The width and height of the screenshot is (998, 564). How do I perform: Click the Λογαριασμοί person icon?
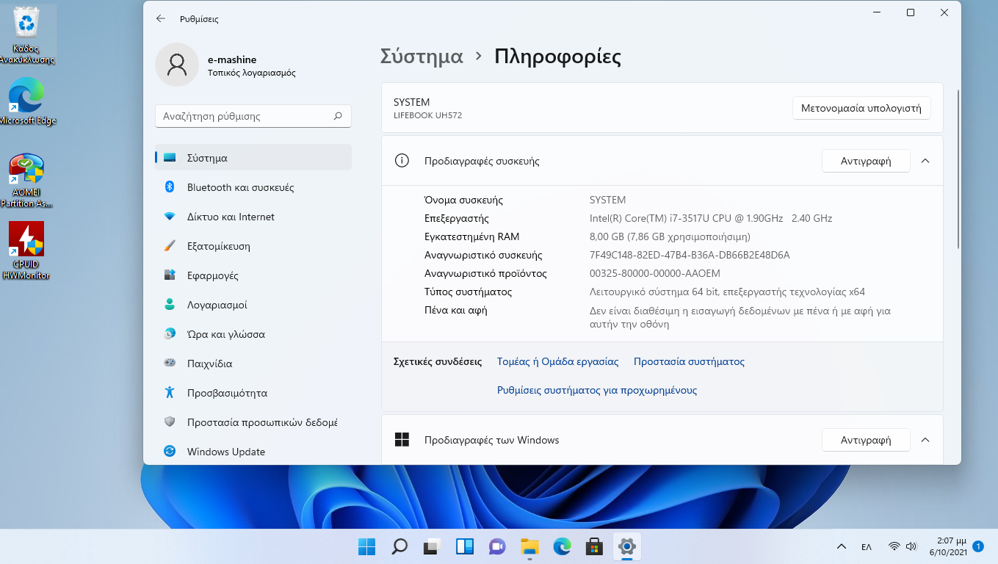pyautogui.click(x=170, y=305)
